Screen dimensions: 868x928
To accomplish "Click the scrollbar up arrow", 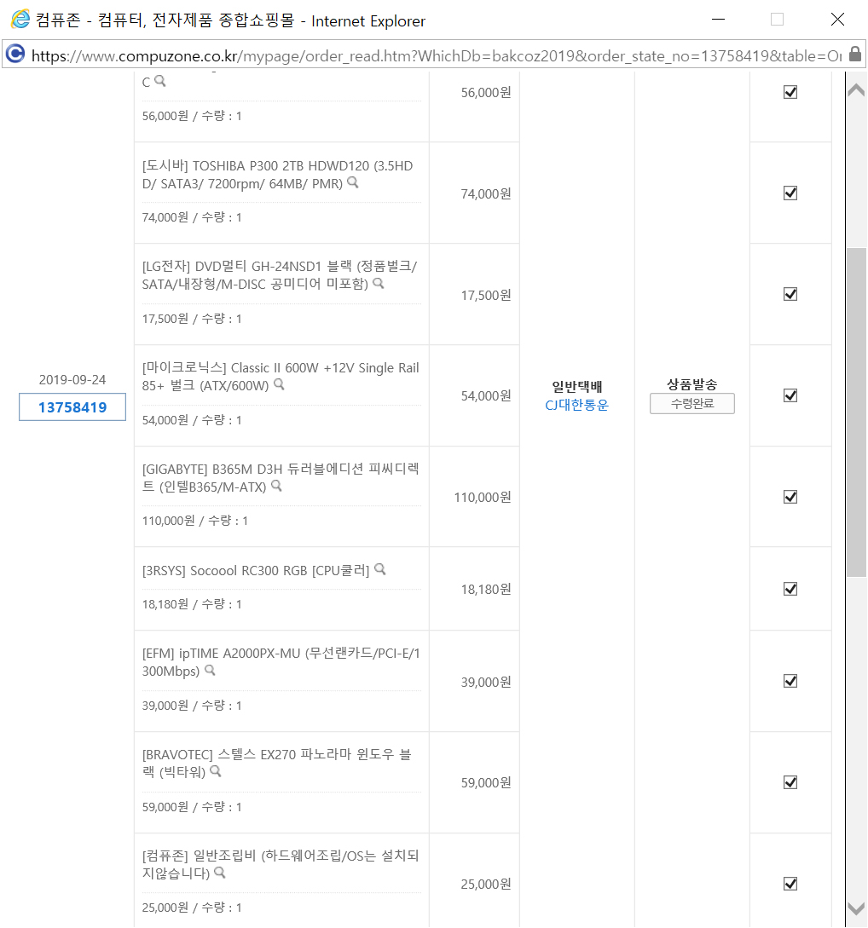I will tap(856, 90).
